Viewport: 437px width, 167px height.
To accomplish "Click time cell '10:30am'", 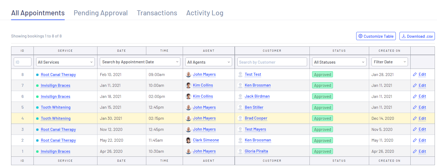I will 156,151.
